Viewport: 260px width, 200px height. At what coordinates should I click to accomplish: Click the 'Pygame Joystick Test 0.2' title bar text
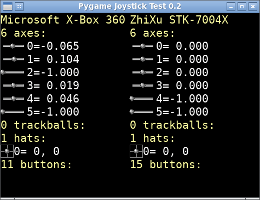point(130,7)
